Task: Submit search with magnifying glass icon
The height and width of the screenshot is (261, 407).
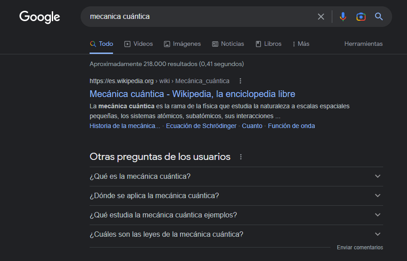Action: pyautogui.click(x=379, y=17)
